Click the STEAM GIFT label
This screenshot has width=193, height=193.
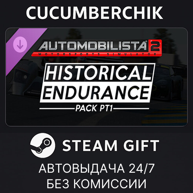point(111,146)
